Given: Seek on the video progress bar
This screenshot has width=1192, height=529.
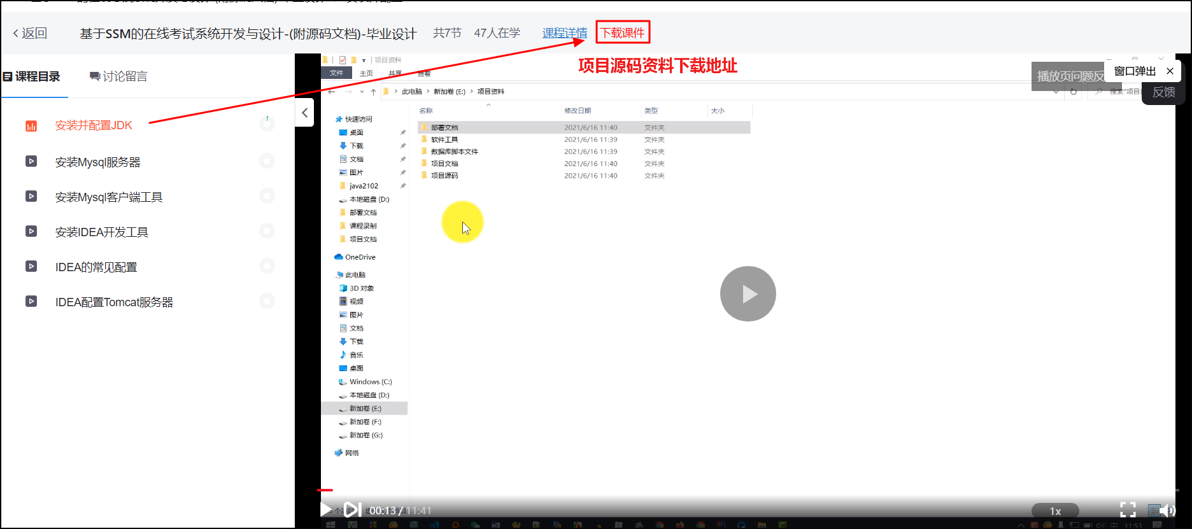Looking at the screenshot, I should click(748, 490).
